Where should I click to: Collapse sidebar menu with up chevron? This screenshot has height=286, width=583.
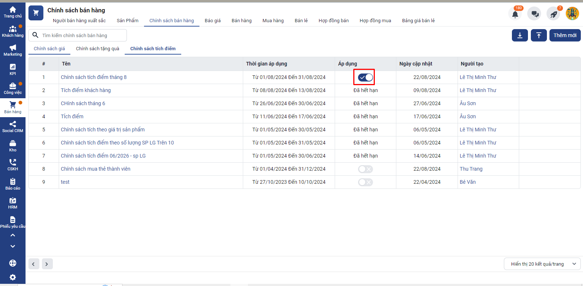coord(13,235)
